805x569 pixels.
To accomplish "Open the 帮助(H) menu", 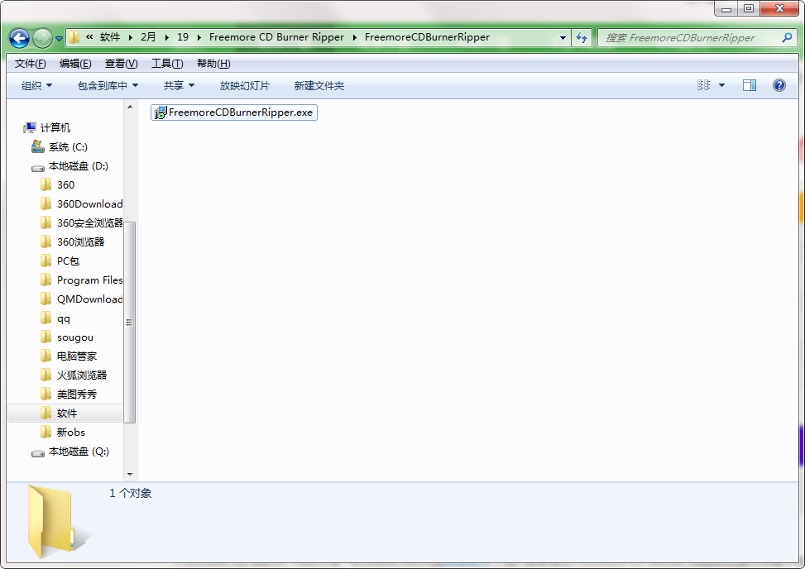I will (213, 64).
